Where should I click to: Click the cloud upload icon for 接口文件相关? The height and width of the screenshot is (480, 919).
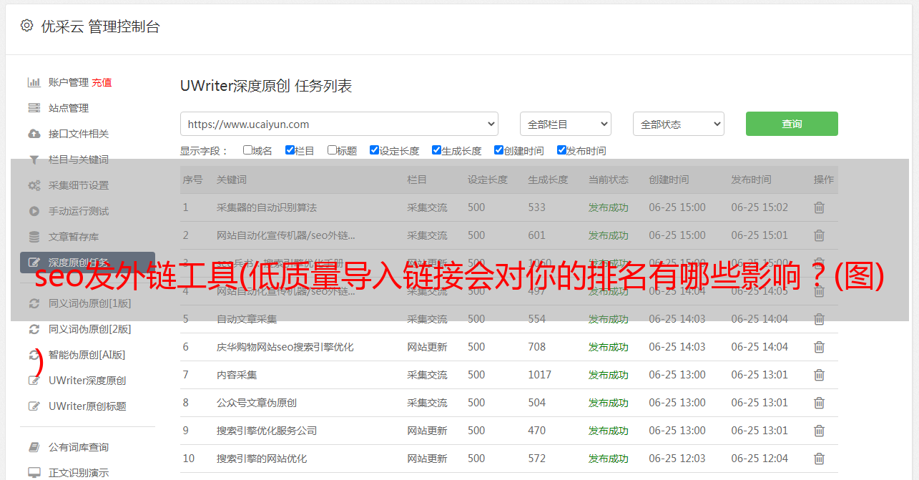(x=34, y=134)
